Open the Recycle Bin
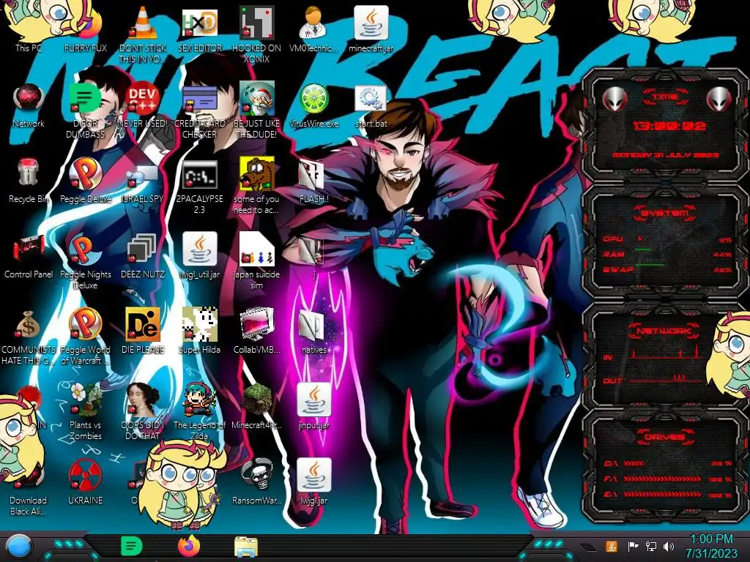This screenshot has height=562, width=750. click(x=29, y=181)
